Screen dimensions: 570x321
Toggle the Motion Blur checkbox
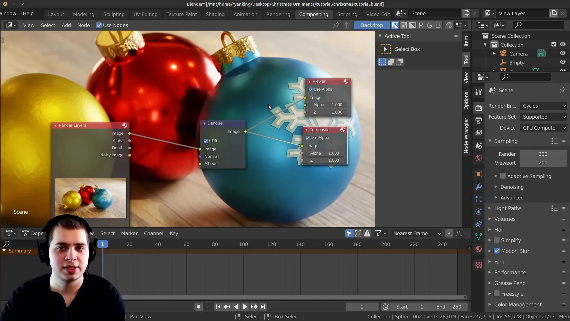[x=497, y=251]
